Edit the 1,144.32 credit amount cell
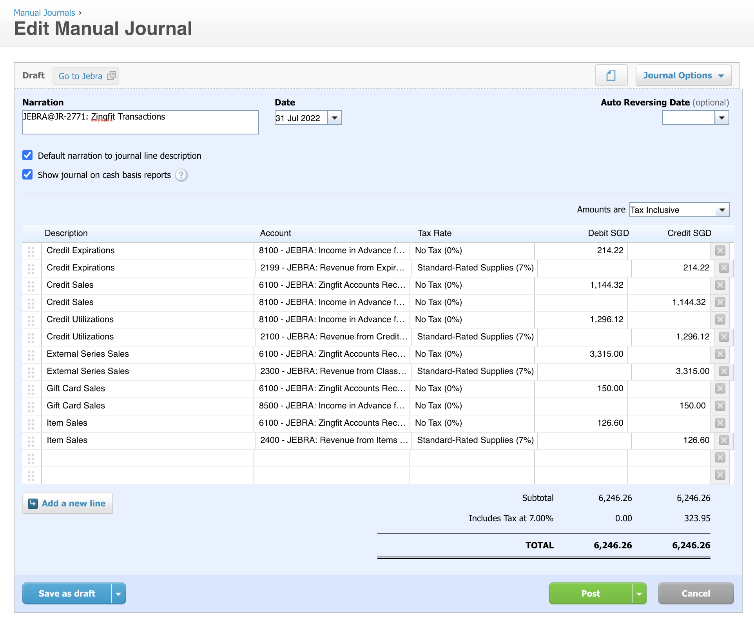 pyautogui.click(x=669, y=302)
